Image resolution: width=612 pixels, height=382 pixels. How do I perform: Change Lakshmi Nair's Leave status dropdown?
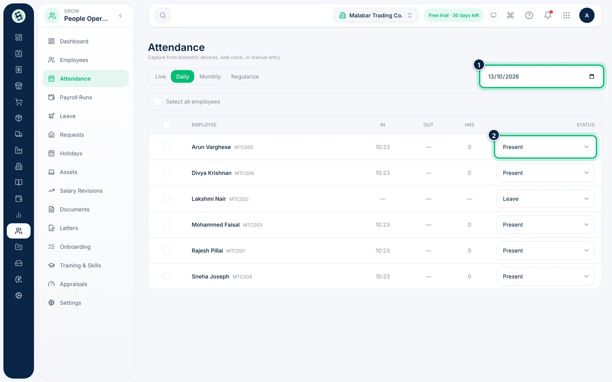coord(545,199)
